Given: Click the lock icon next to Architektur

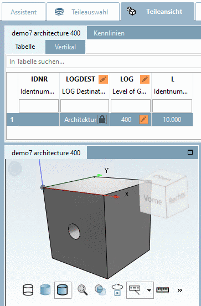Looking at the screenshot, I should tap(102, 119).
